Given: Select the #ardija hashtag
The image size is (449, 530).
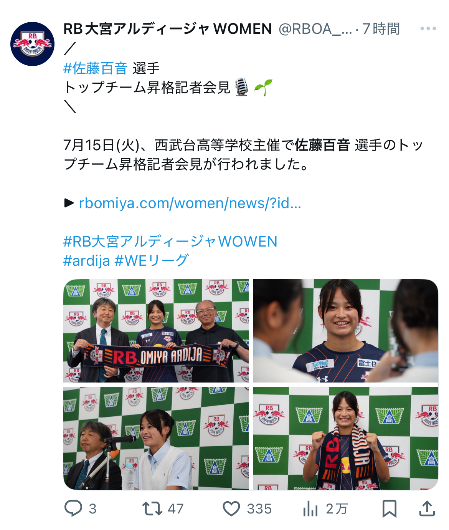Looking at the screenshot, I should [87, 261].
